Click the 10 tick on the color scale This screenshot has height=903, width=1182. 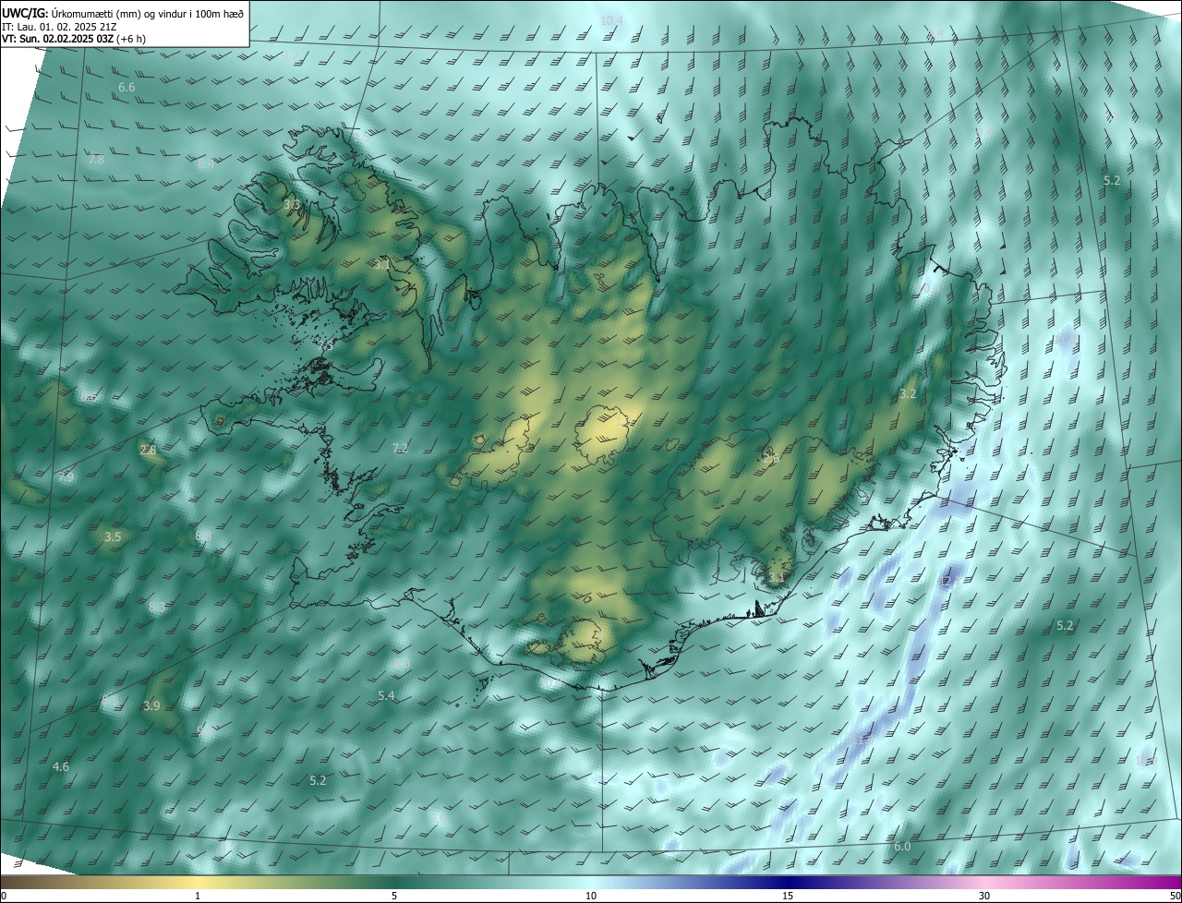pos(591,896)
